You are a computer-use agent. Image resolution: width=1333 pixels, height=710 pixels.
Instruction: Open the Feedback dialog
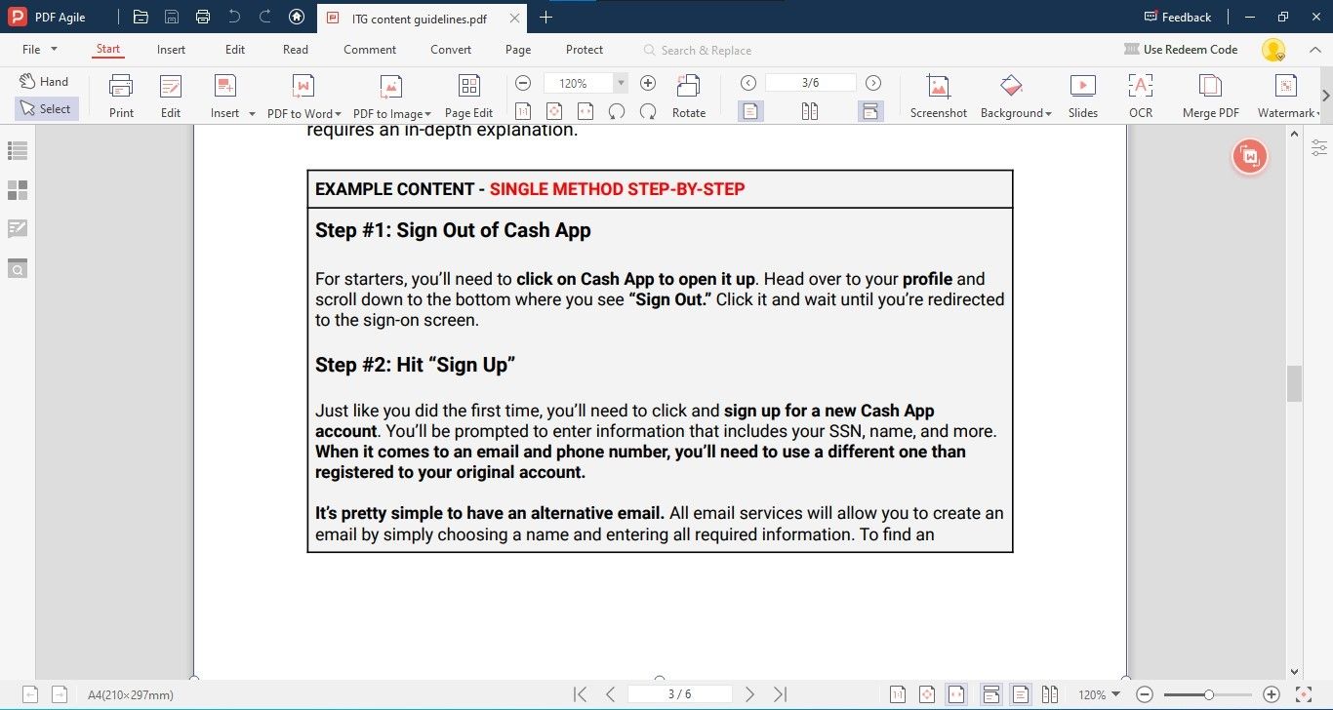click(1178, 17)
